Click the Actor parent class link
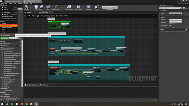 pos(186,4)
